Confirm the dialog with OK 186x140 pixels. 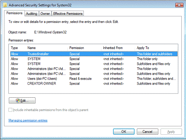(124, 132)
